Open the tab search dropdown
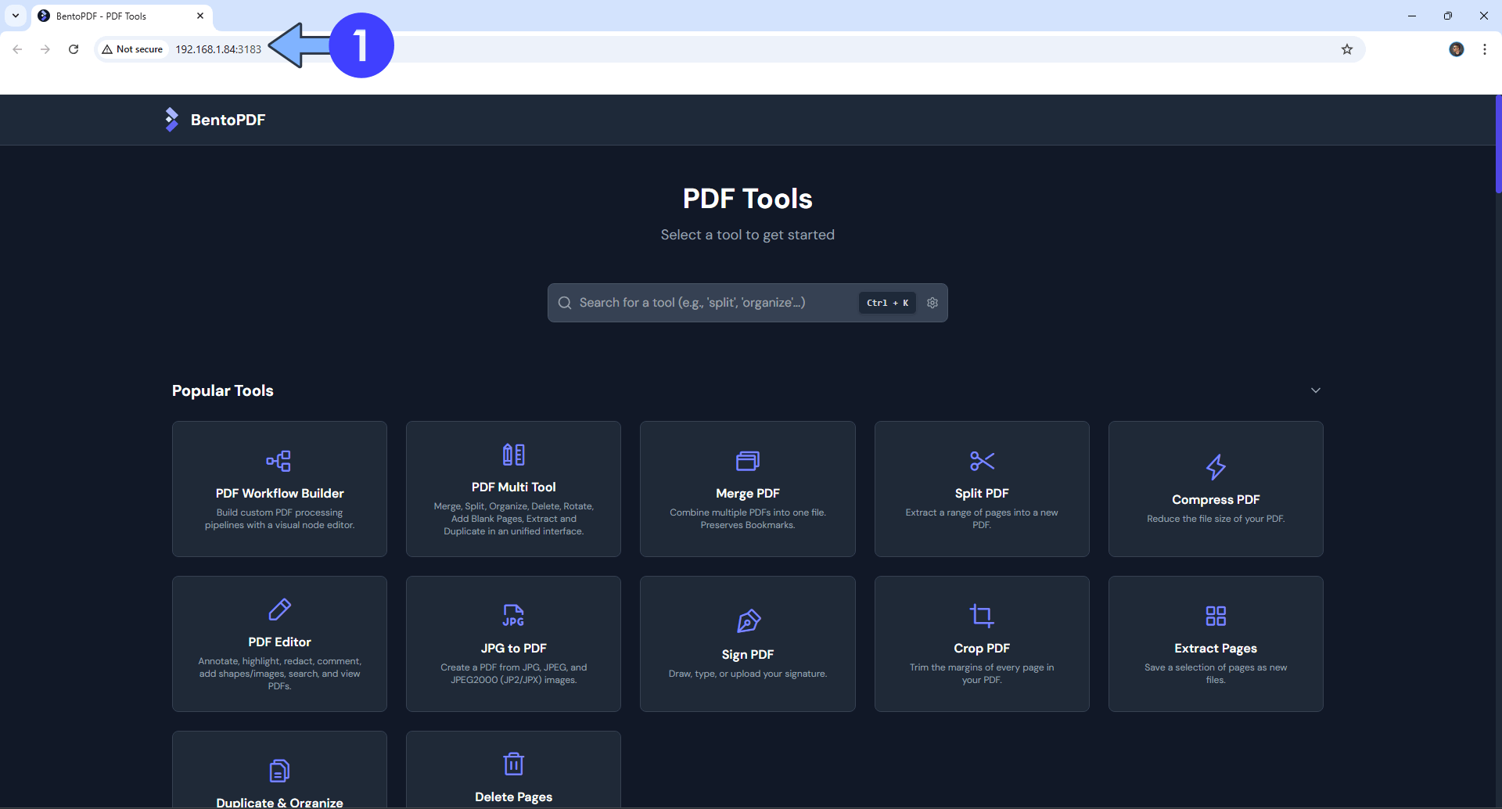1502x809 pixels. [x=15, y=16]
